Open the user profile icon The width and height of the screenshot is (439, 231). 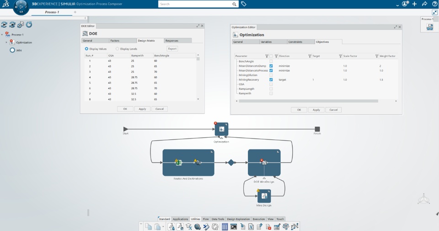(405, 4)
